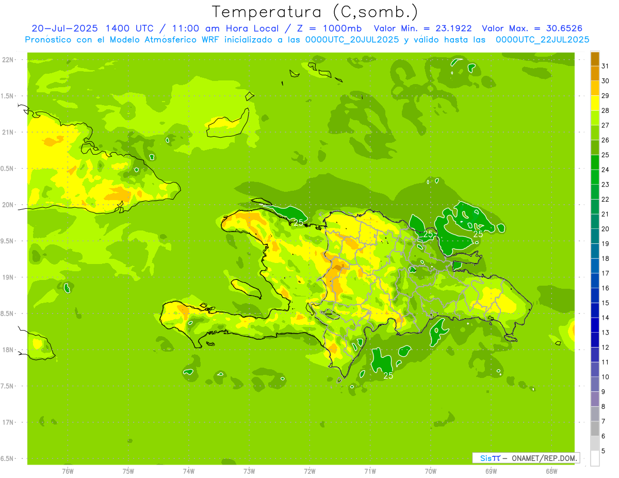The width and height of the screenshot is (619, 478).
Task: Click the '76W' longitude label
Action: [x=68, y=471]
